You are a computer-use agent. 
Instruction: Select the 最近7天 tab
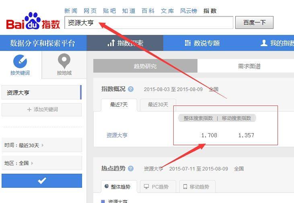pyautogui.click(x=119, y=105)
